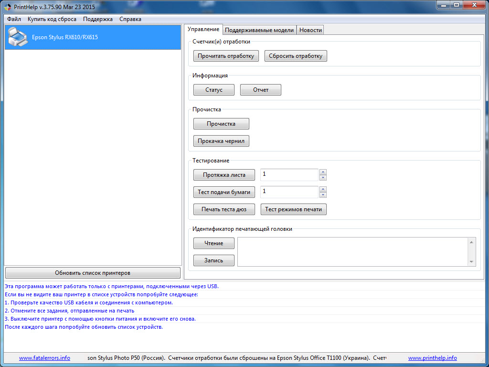The image size is (489, 367).
Task: Open the www.fatalerrors.info link
Action: [44, 358]
